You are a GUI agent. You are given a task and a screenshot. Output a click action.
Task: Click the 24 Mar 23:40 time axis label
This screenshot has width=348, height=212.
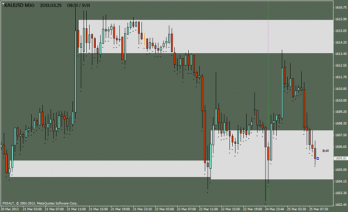[x=275, y=209]
